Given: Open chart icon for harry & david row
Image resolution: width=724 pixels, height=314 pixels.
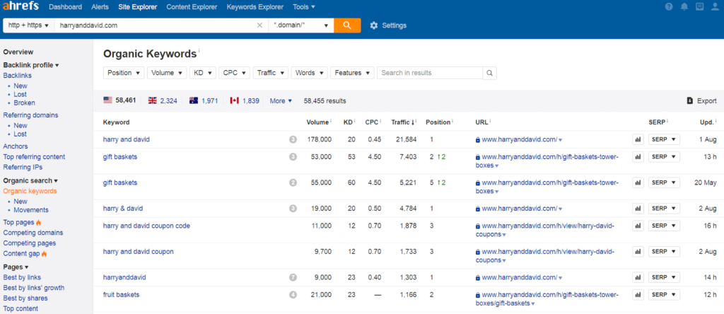Looking at the screenshot, I should [638, 208].
